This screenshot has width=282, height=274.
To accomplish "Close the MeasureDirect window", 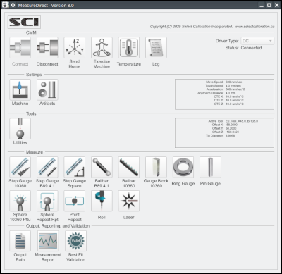I will pyautogui.click(x=277, y=5).
